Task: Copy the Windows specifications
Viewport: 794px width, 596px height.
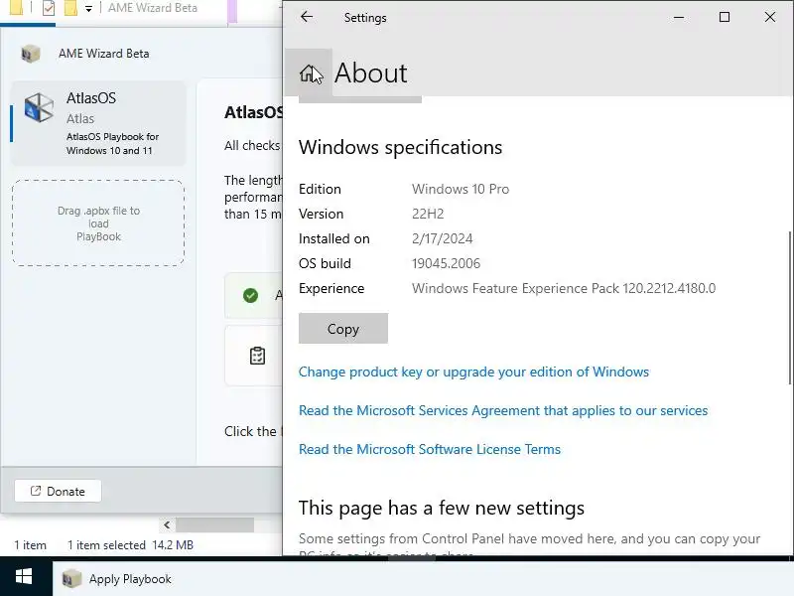Action: point(343,329)
